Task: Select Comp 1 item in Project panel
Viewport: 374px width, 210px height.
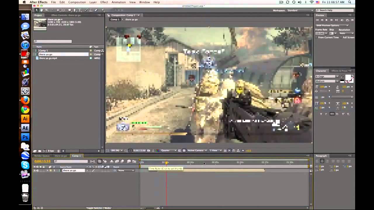Action: [43, 50]
